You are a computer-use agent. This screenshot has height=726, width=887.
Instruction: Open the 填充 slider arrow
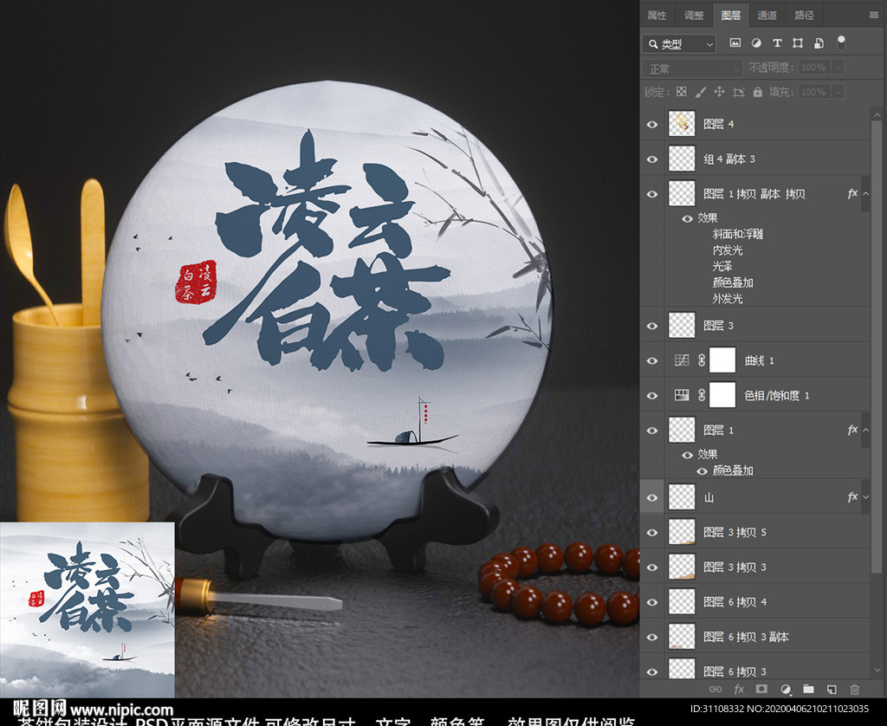point(838,92)
